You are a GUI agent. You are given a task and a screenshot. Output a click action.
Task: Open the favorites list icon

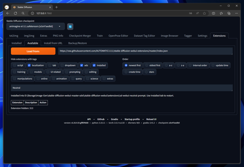point(221,13)
